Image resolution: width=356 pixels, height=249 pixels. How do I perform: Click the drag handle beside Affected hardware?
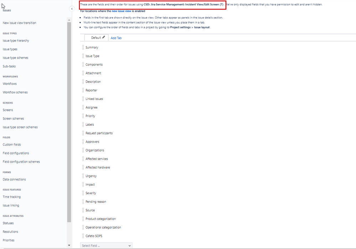83,168
